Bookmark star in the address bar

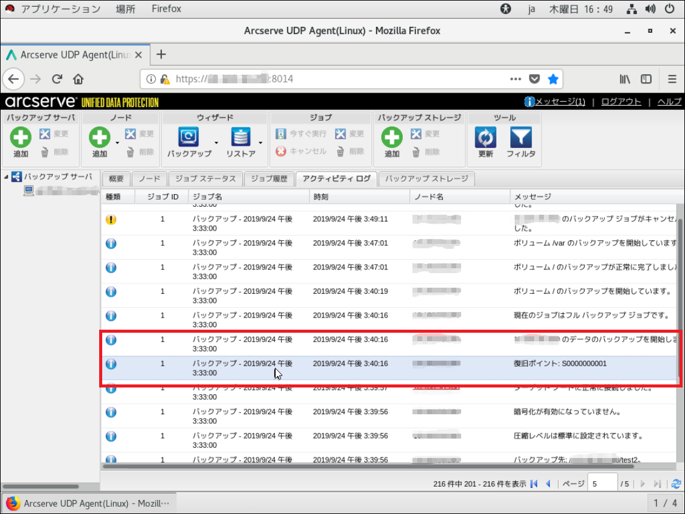[x=553, y=79]
